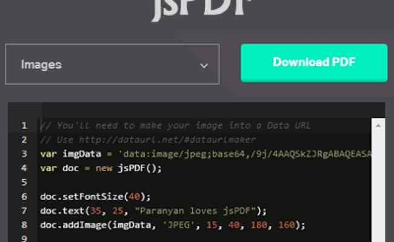This screenshot has width=394, height=242.
Task: Click the 'var imgData' line of code
Action: (205, 154)
